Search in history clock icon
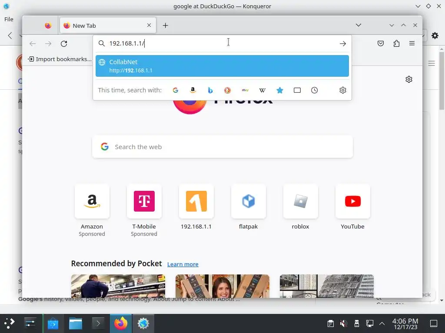 (x=315, y=90)
